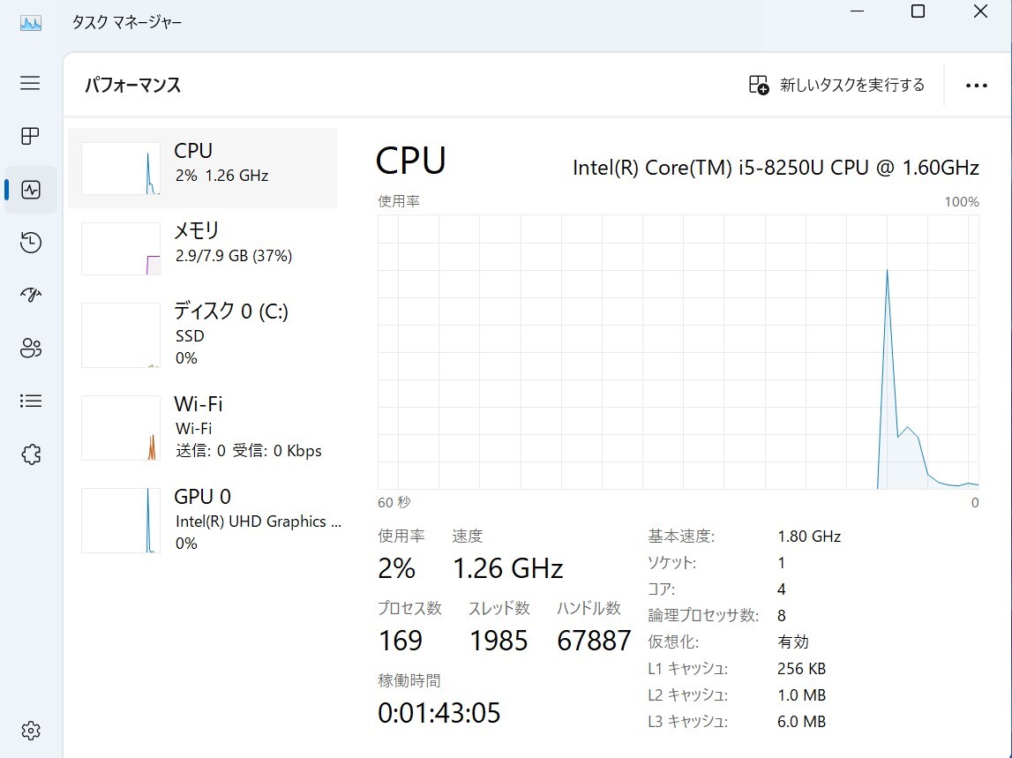Viewport: 1012px width, 758px height.
Task: Select the Wi-Fi performance entry
Action: tap(203, 427)
